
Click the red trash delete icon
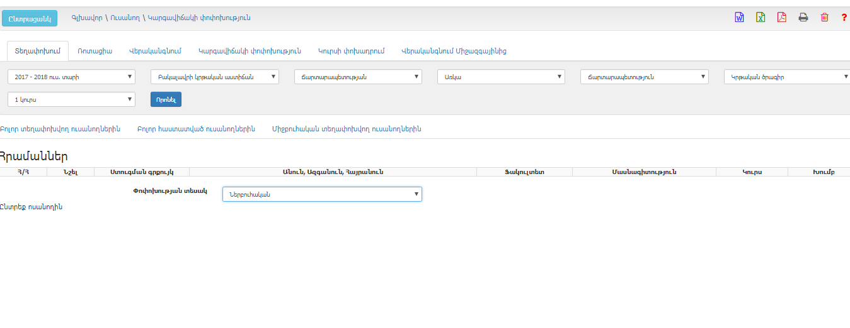(824, 18)
